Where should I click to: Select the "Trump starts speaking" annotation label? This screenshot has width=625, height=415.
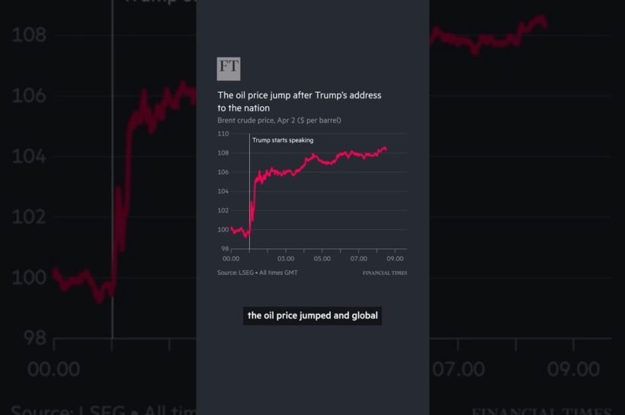[283, 140]
